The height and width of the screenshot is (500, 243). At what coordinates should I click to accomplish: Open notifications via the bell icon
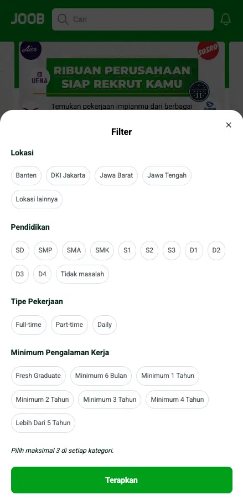coord(225,19)
